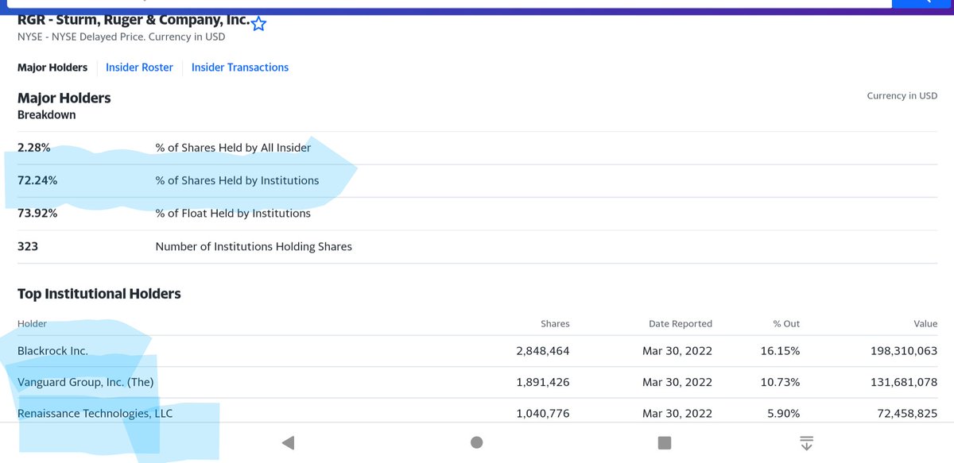Click 'Number of Institutions Holding Shares'
The width and height of the screenshot is (954, 463).
(x=254, y=246)
